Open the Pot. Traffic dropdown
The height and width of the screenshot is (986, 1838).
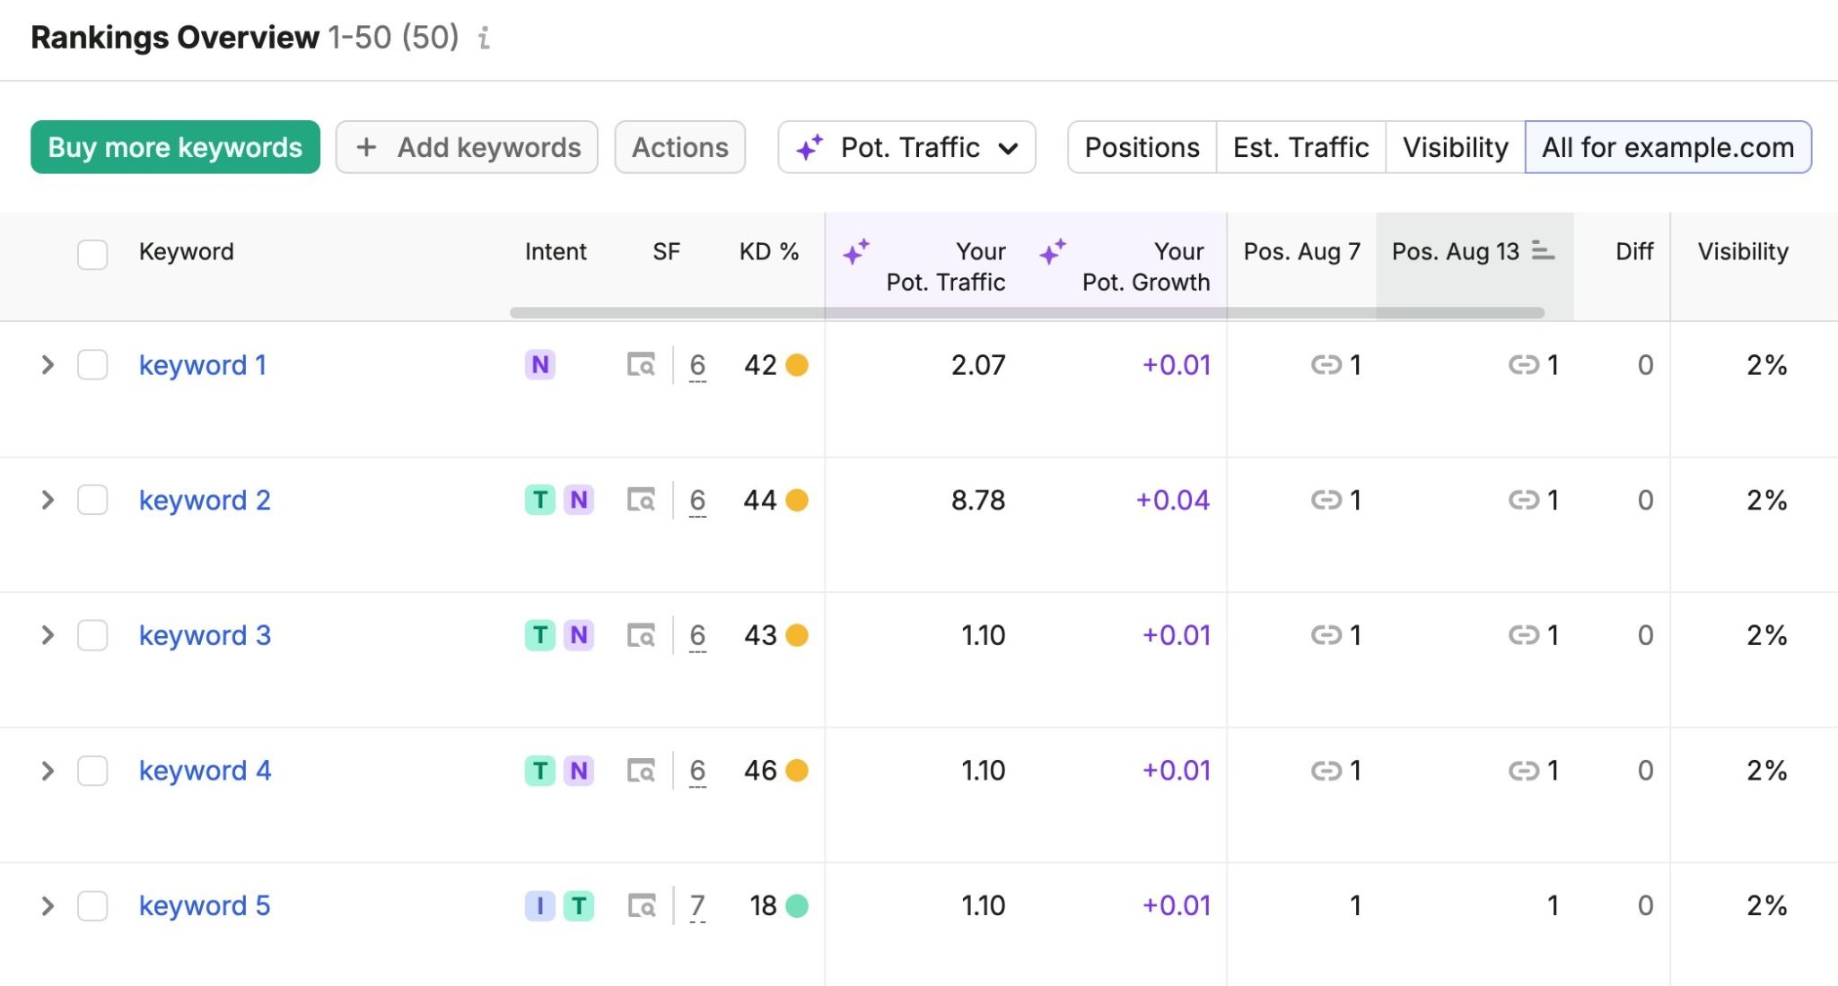tap(906, 147)
